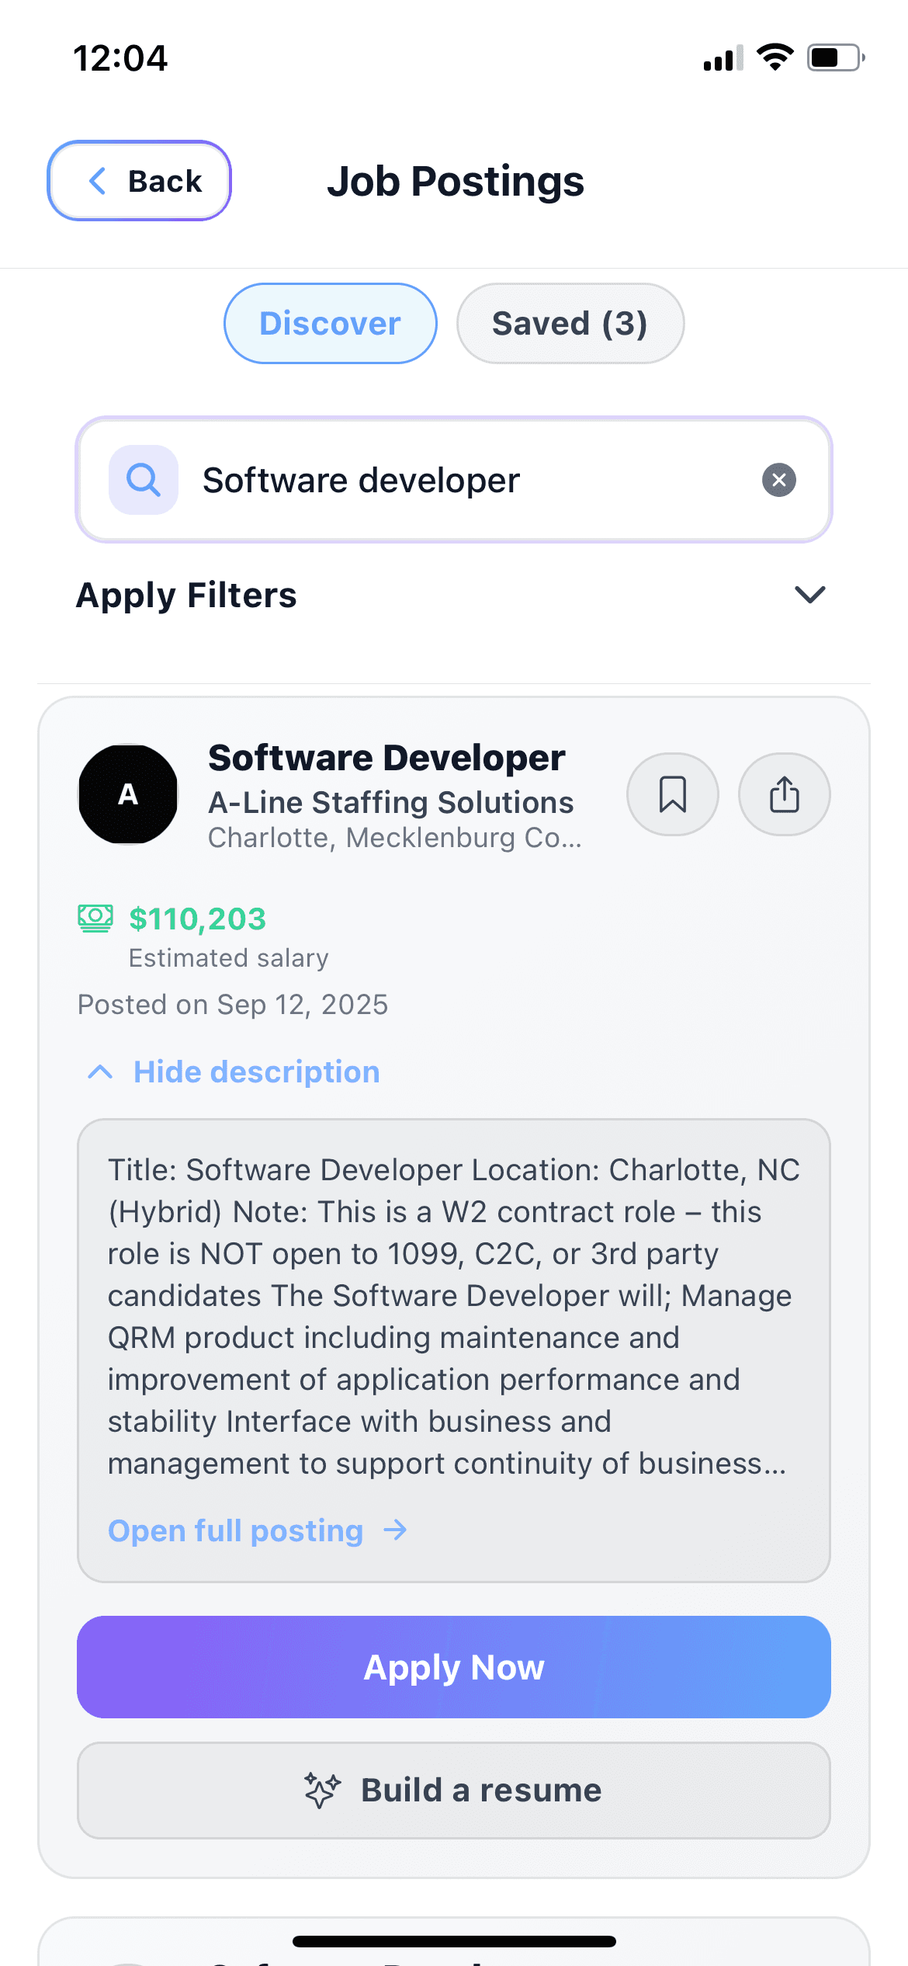Collapse the job description chevron
This screenshot has width=908, height=1966.
(101, 1072)
